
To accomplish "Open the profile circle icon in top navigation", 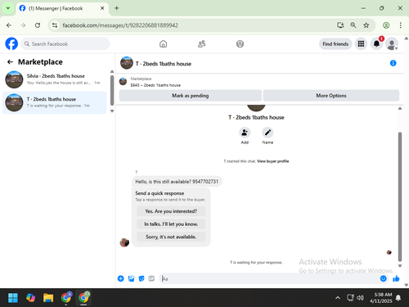I will click(x=240, y=44).
